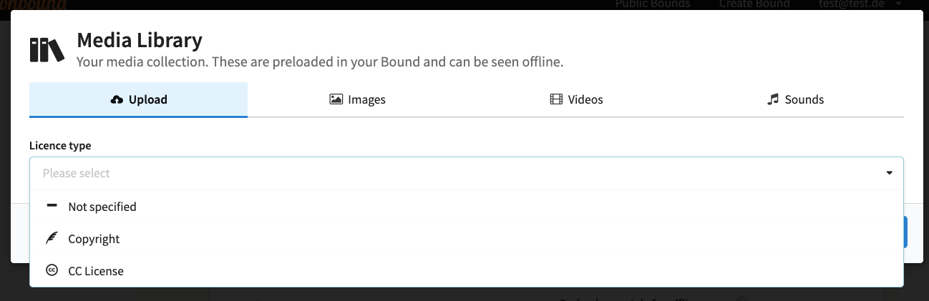Go to the Public Bounds link
The image size is (929, 301).
pos(653,4)
